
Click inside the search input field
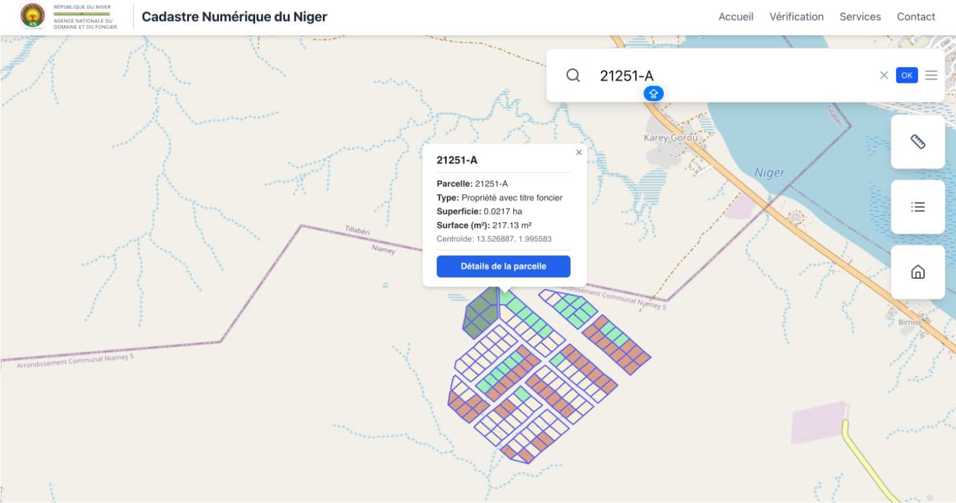(x=717, y=75)
